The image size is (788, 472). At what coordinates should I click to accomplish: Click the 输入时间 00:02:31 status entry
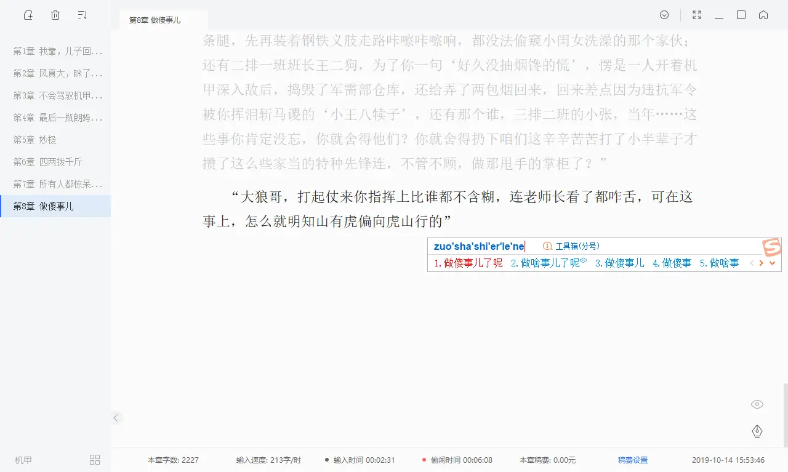tap(360, 460)
